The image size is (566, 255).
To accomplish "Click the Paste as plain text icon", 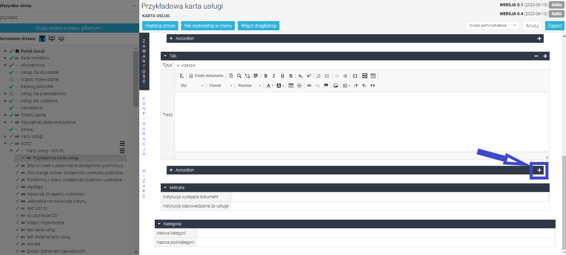I will pyautogui.click(x=231, y=76).
